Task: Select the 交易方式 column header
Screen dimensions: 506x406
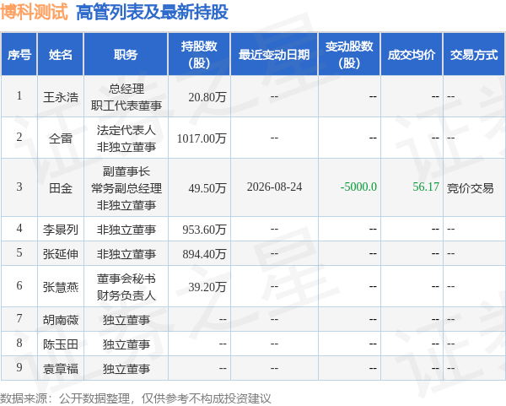Action: coord(474,55)
